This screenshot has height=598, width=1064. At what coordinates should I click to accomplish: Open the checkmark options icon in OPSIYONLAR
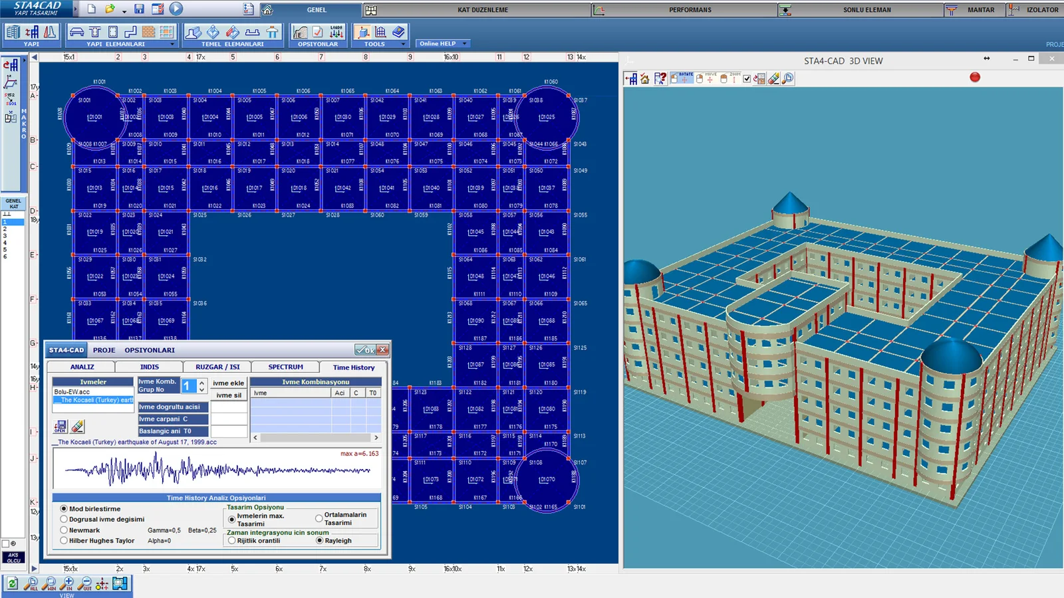click(319, 32)
